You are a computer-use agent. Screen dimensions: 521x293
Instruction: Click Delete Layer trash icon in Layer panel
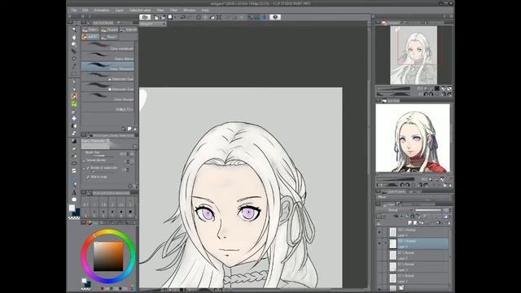click(x=449, y=222)
